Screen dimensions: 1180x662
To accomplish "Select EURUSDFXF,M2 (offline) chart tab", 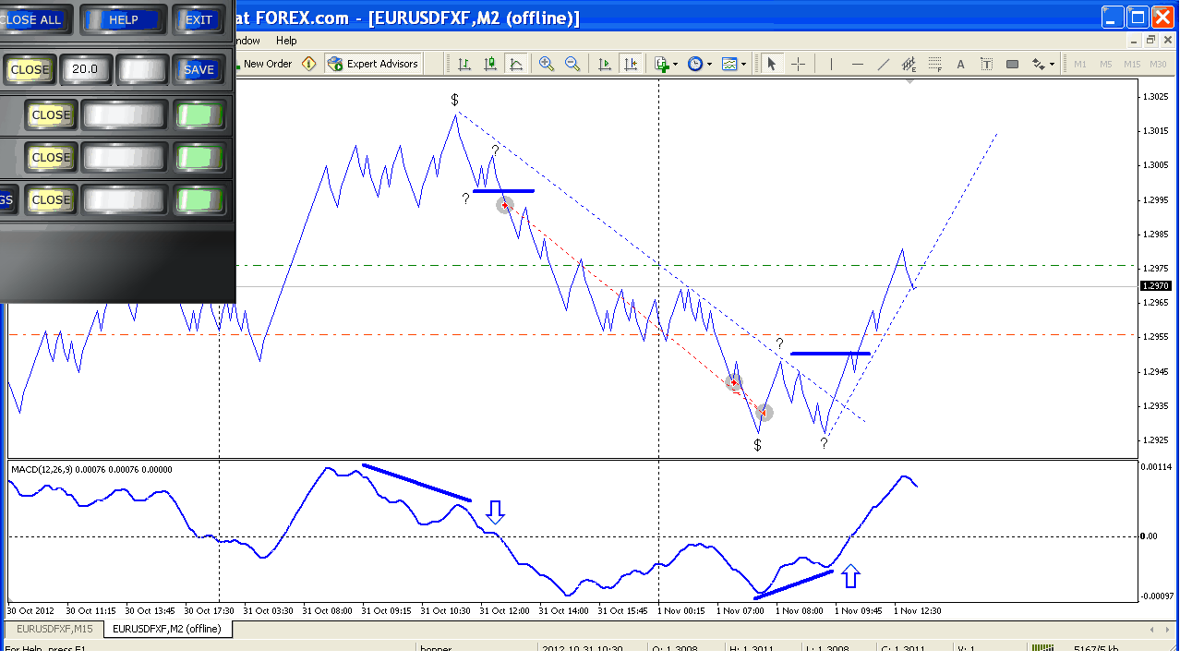I will coord(167,629).
